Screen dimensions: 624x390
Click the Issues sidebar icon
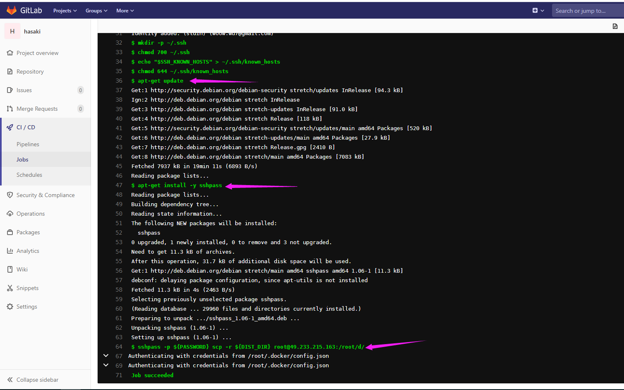(10, 90)
